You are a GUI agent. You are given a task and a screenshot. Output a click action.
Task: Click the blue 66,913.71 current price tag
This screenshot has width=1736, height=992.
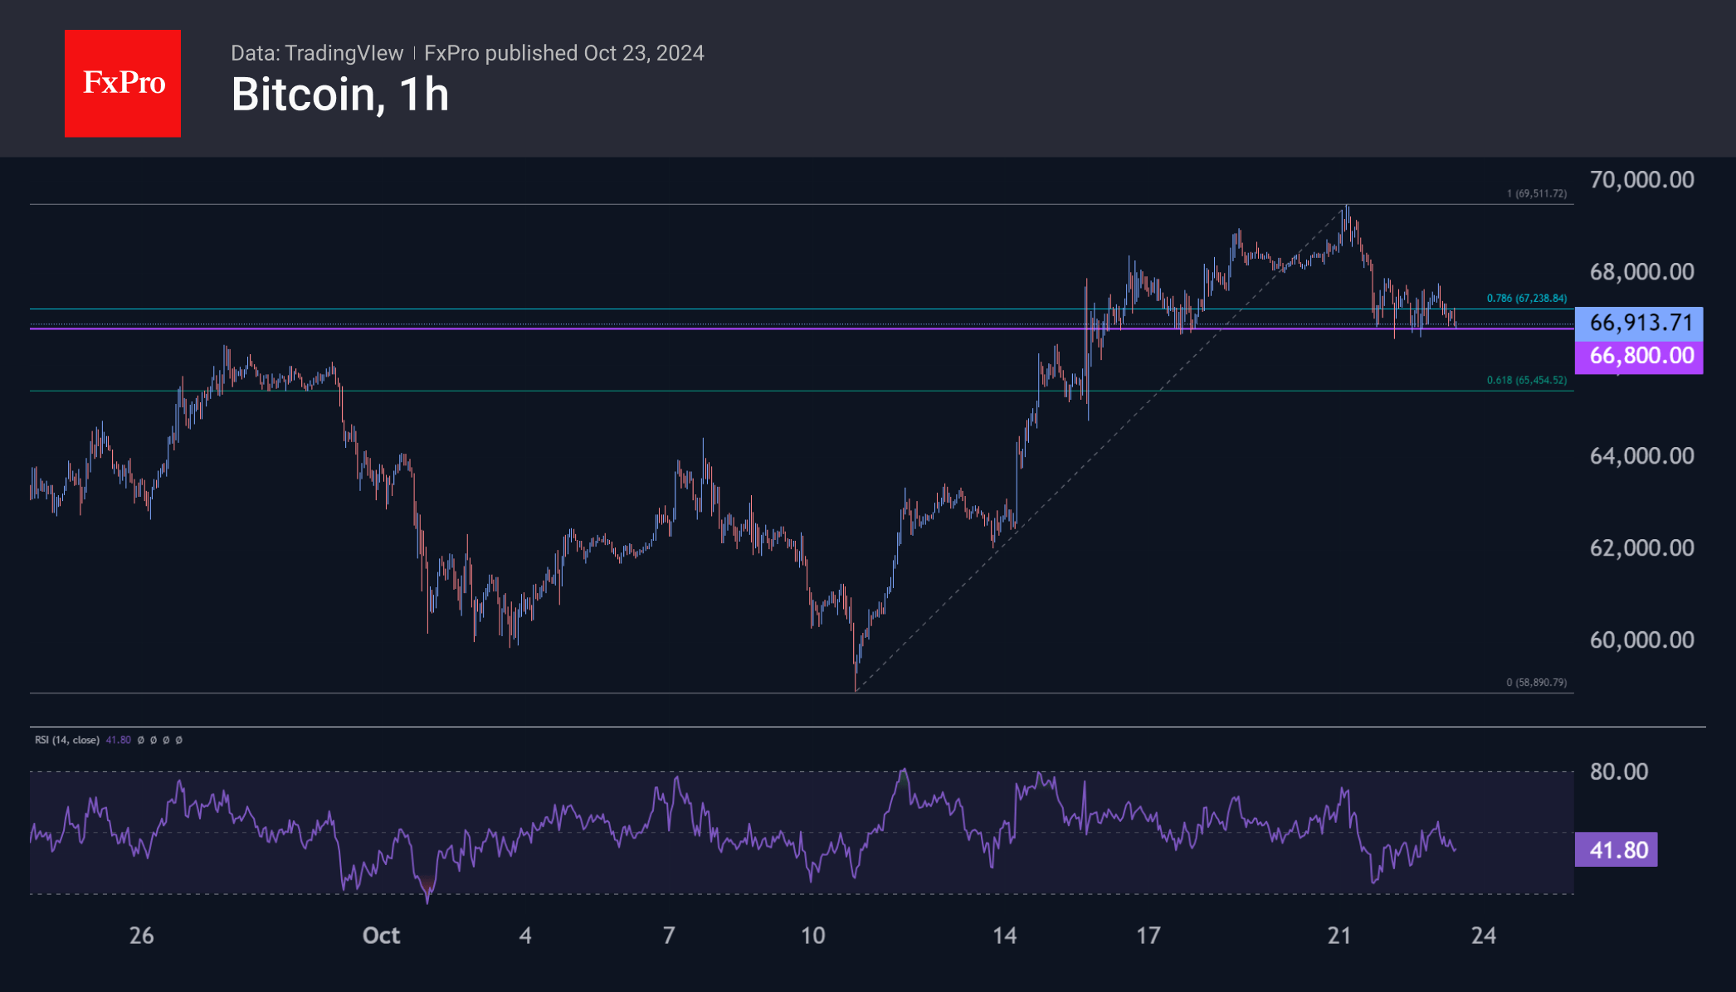1639,322
